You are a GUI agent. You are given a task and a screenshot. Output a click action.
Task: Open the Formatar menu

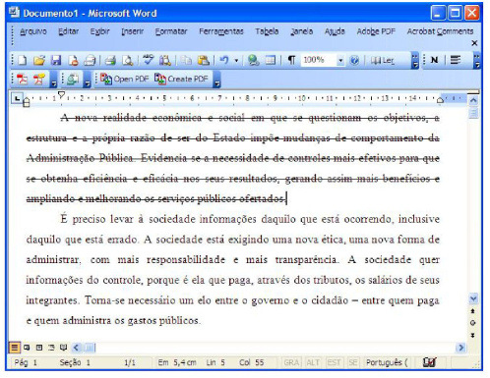pos(171,31)
